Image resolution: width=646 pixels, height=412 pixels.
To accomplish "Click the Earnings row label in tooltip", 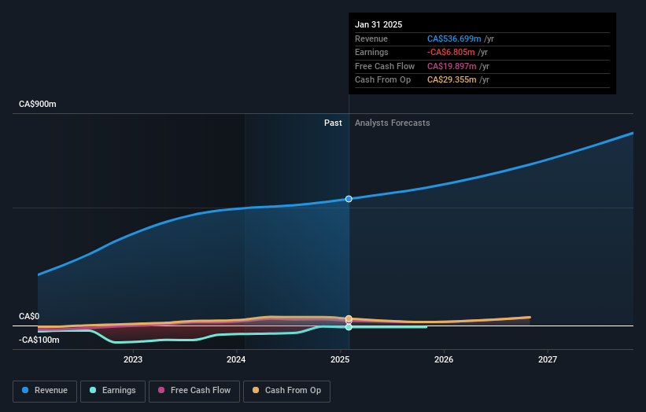I will click(x=371, y=52).
